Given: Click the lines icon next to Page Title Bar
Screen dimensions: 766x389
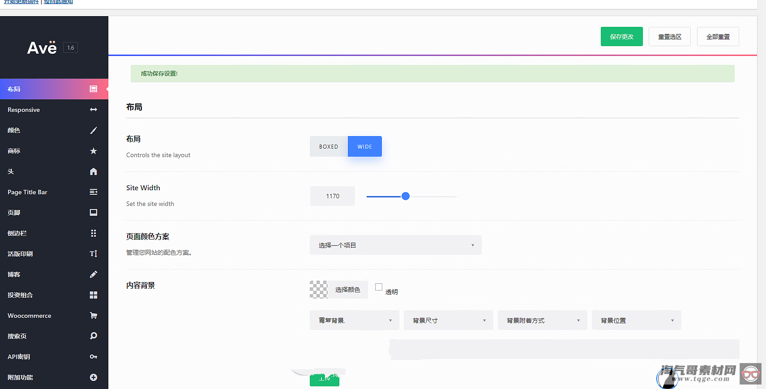Looking at the screenshot, I should (x=93, y=192).
